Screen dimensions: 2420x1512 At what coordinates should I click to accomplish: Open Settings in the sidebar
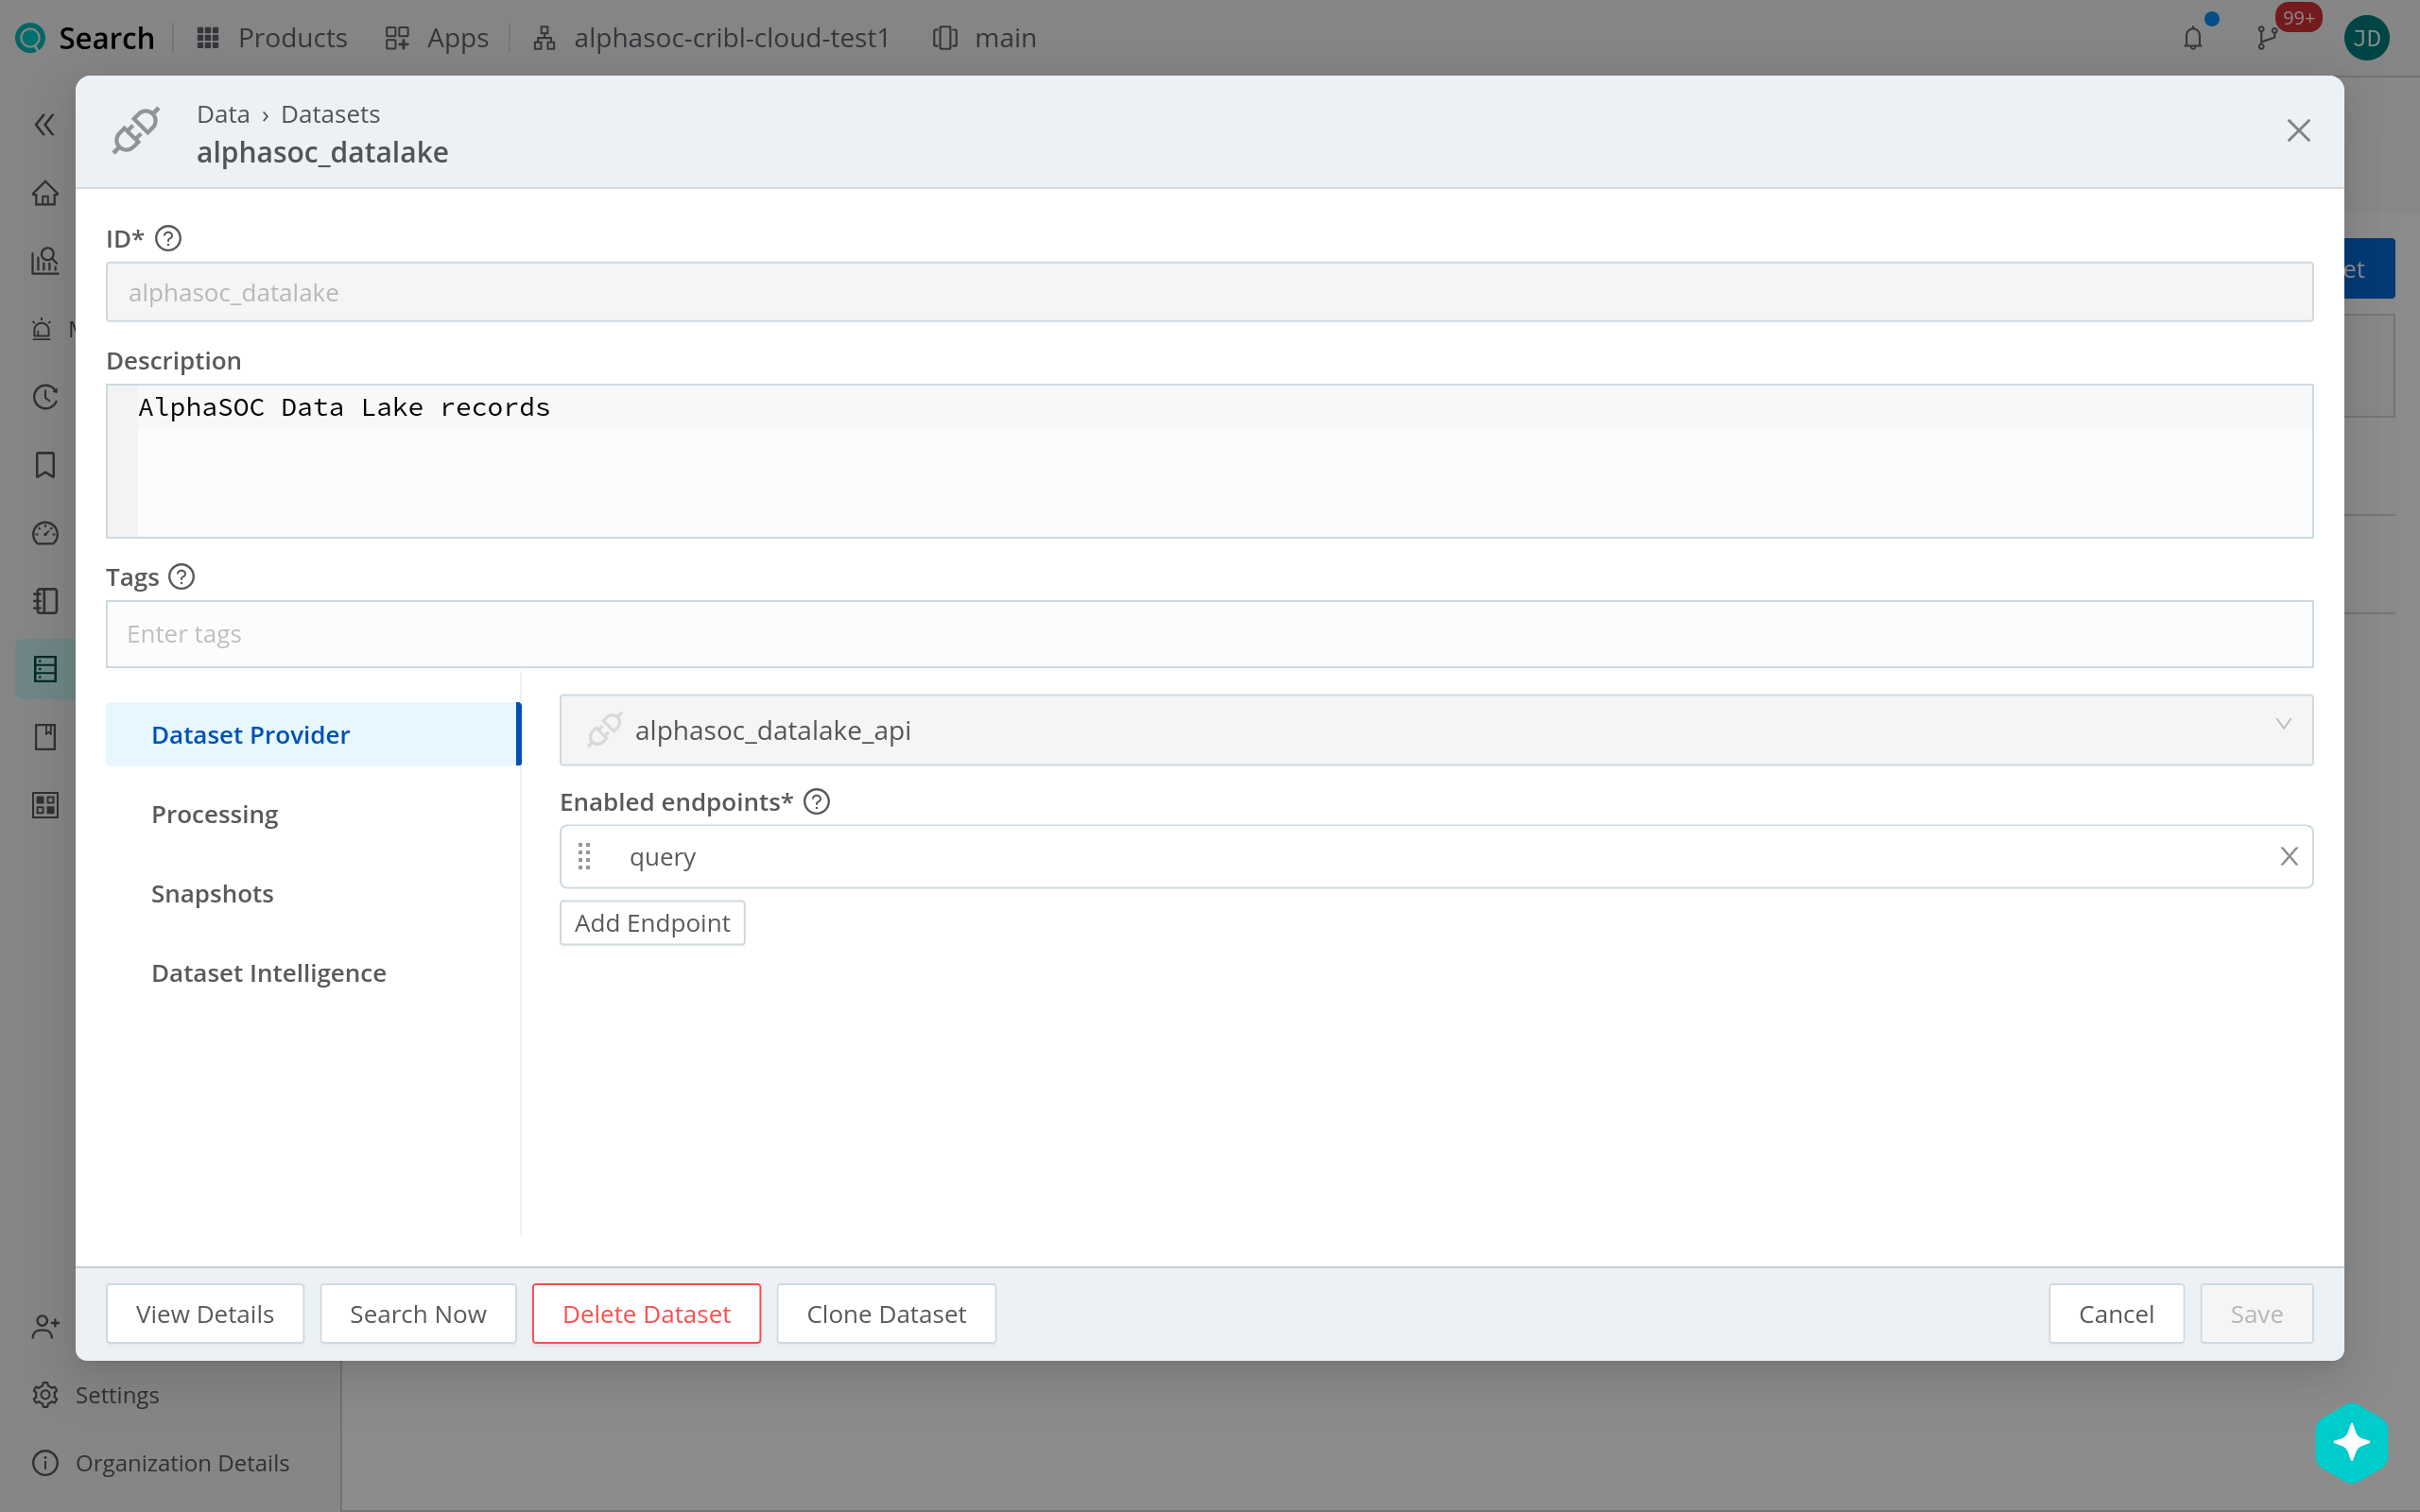96,1395
